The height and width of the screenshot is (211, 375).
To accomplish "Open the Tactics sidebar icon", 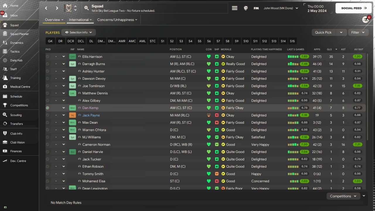I will click(5, 52).
